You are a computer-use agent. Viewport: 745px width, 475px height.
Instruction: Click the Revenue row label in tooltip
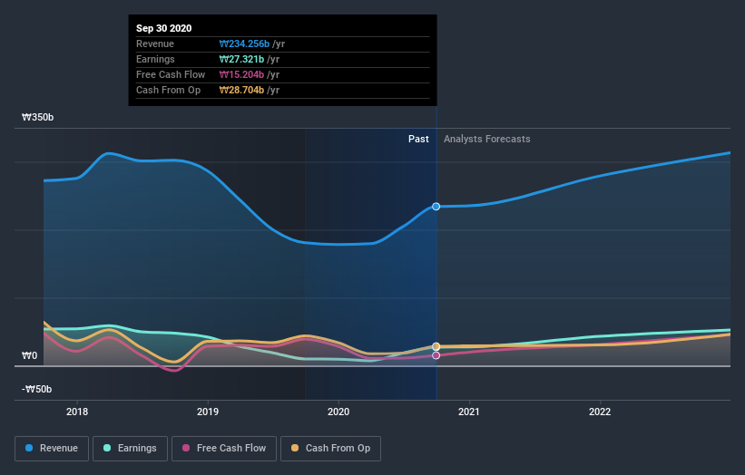click(155, 44)
